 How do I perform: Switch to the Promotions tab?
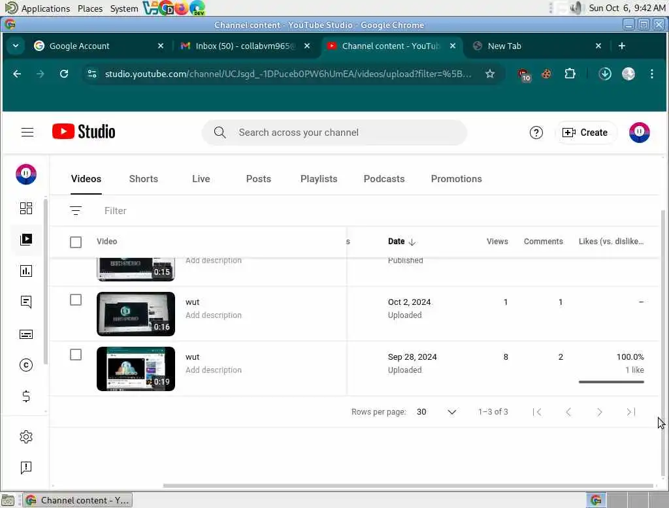pyautogui.click(x=456, y=179)
